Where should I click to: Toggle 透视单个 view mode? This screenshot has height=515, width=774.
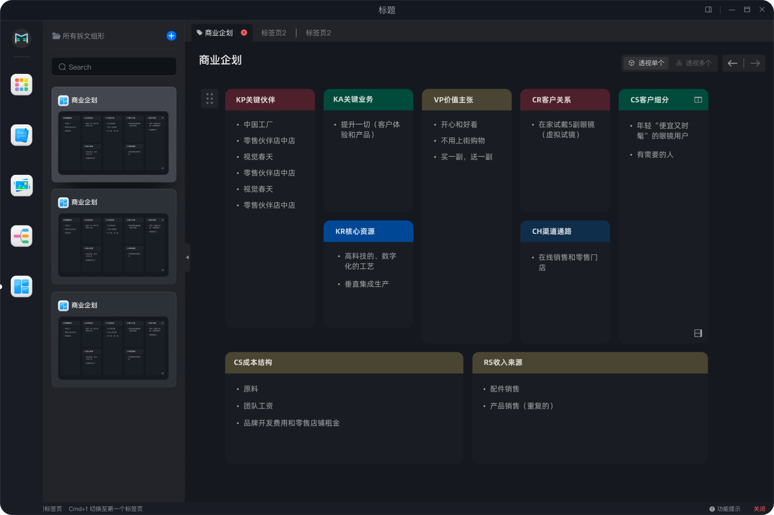[646, 63]
